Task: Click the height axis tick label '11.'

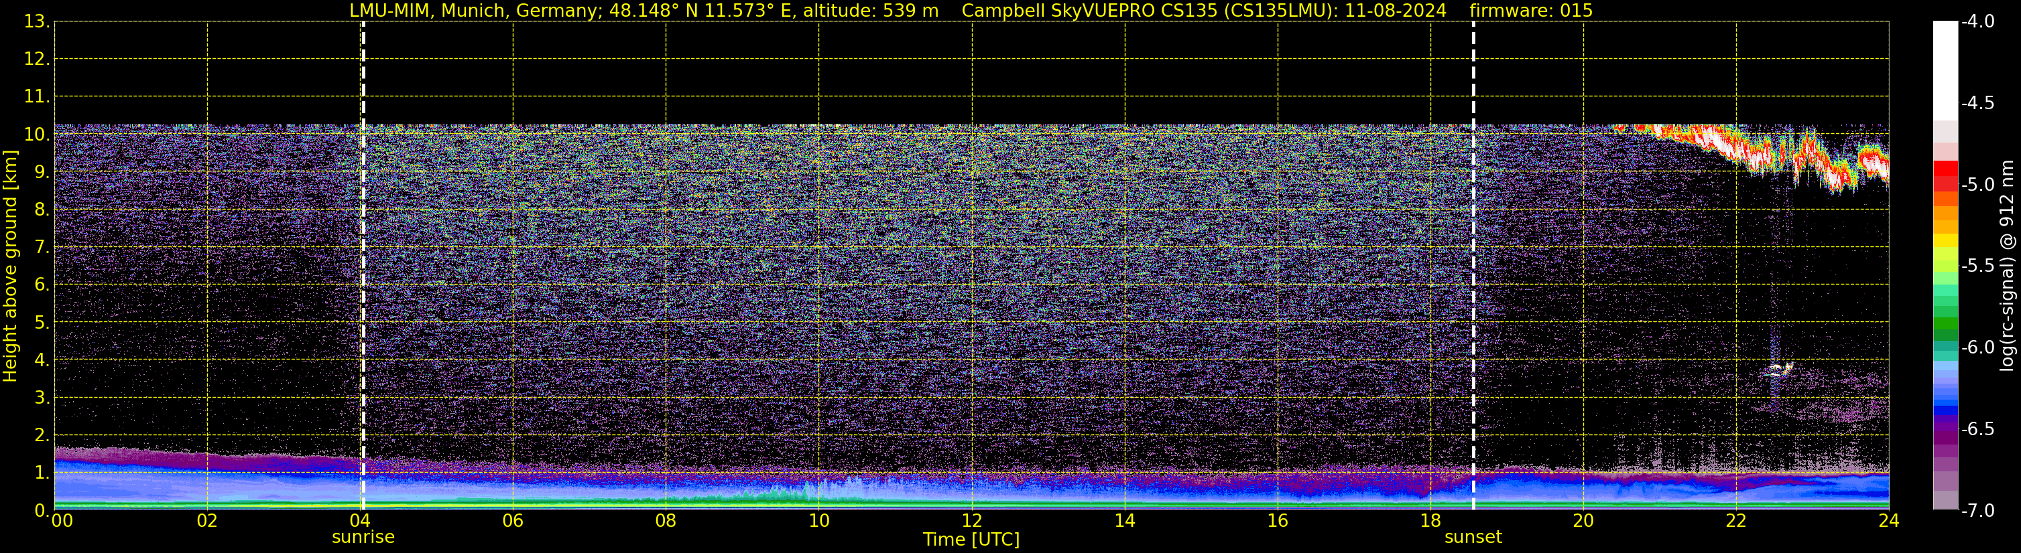Action: coord(37,97)
